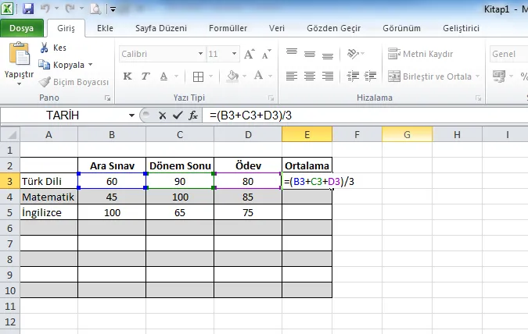Click the Biçim Boyacısı format painter button

tap(75, 81)
